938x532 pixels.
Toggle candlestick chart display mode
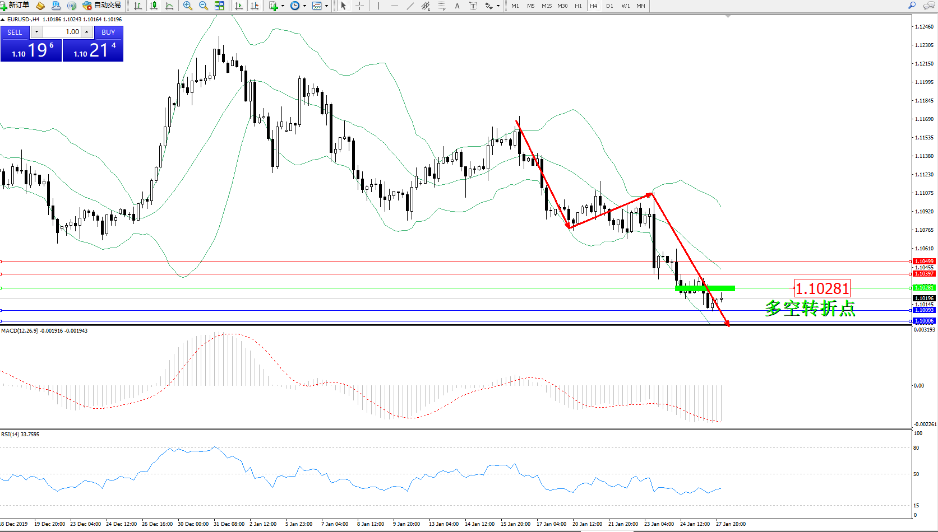(154, 6)
